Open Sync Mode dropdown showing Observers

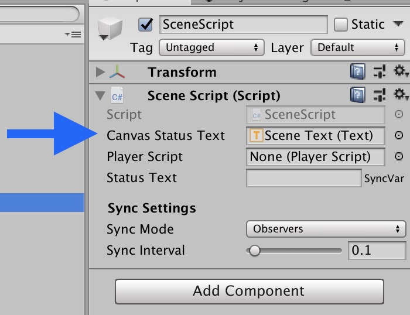point(326,229)
